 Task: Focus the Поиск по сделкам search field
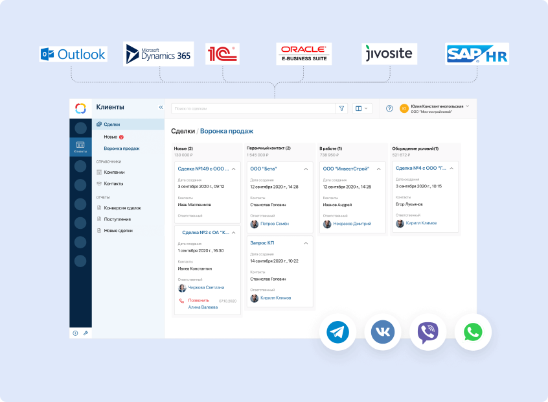pos(253,108)
